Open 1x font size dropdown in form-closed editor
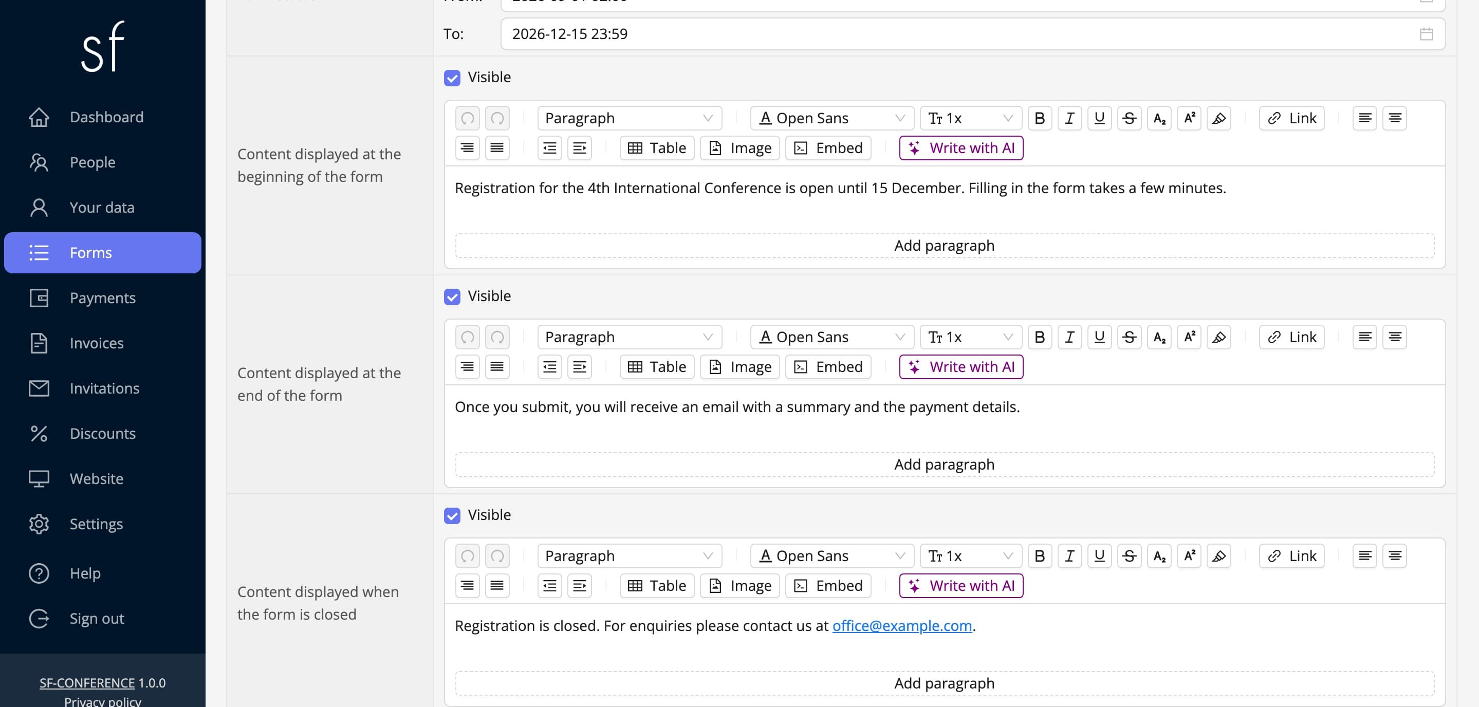The height and width of the screenshot is (707, 1479). 971,556
